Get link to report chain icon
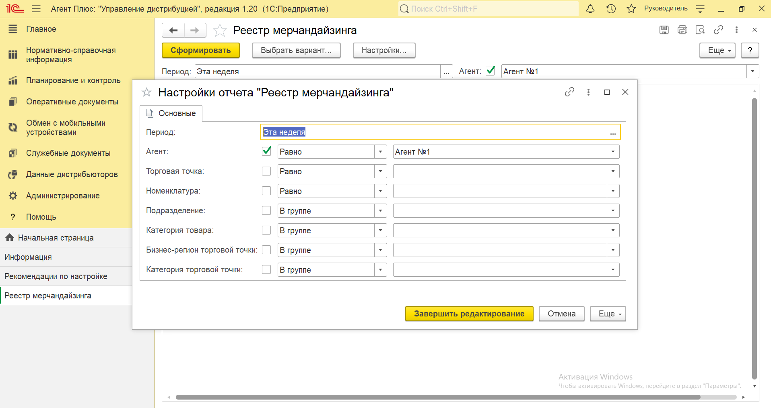The image size is (771, 408). [718, 30]
